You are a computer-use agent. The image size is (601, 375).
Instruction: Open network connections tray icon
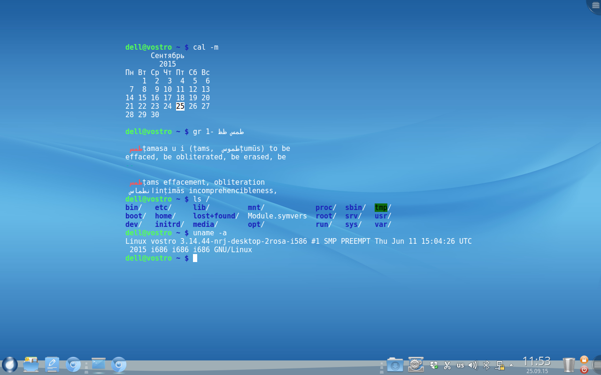tap(500, 365)
